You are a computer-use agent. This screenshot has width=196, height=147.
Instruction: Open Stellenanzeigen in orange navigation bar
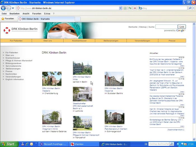pyautogui.click(x=111, y=41)
